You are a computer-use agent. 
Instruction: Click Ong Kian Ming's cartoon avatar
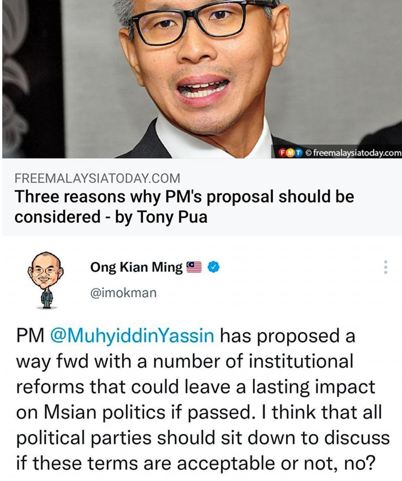click(x=45, y=280)
